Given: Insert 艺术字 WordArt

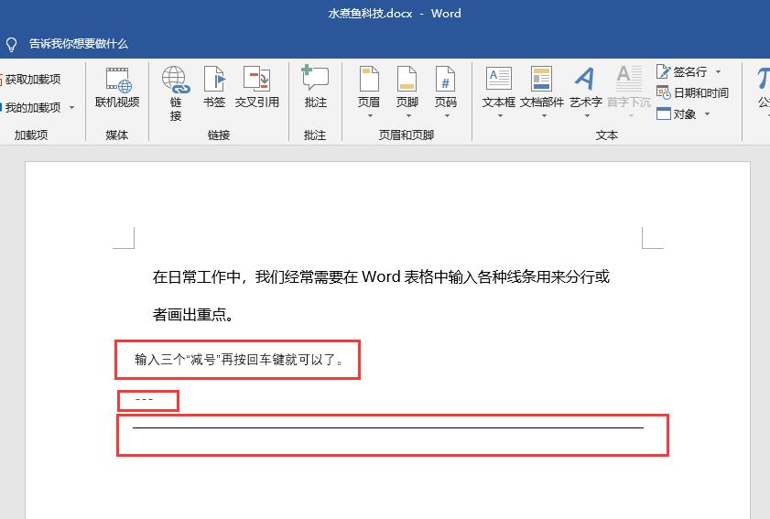Looking at the screenshot, I should click(585, 87).
